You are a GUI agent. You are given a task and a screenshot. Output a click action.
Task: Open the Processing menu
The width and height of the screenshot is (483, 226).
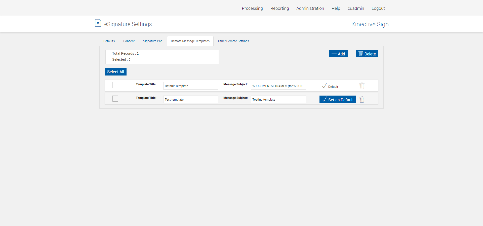coord(252,8)
